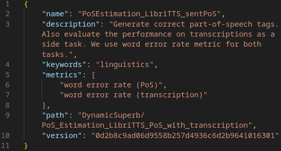Click line number 5 in the gutter
The height and width of the screenshot is (151, 281).
pyautogui.click(x=8, y=74)
